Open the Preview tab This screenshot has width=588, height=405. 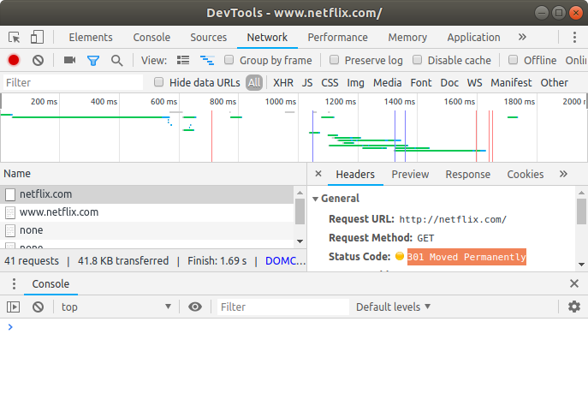pyautogui.click(x=410, y=175)
